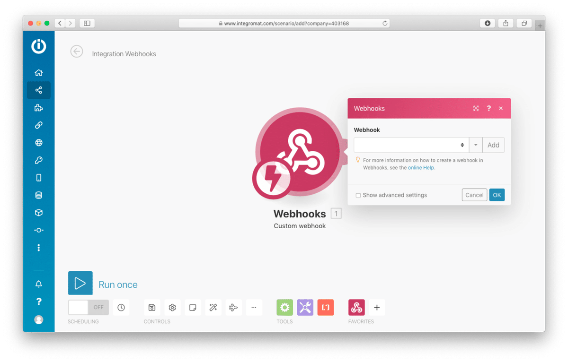The image size is (568, 362).
Task: Open notifications via the bell icon
Action: (x=38, y=283)
